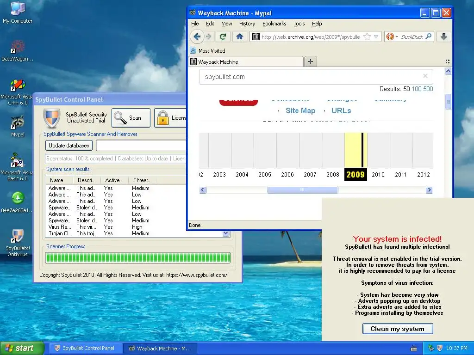Click the page scroll-up arrow in browser
This screenshot has height=355, width=474.
pos(448,71)
